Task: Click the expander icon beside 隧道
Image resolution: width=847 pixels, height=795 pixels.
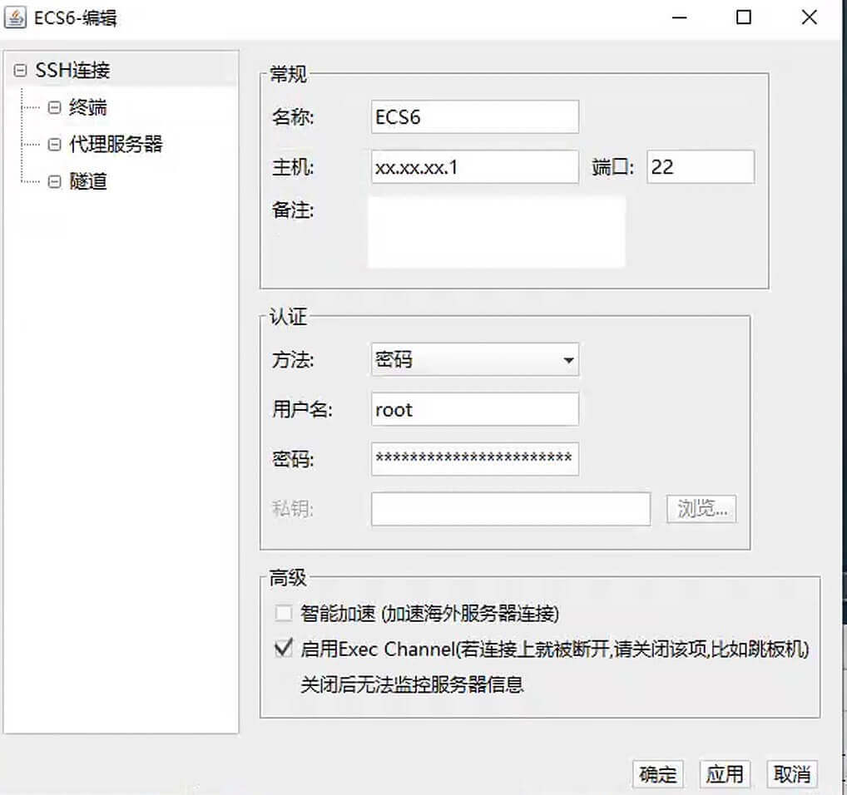Action: tap(55, 181)
